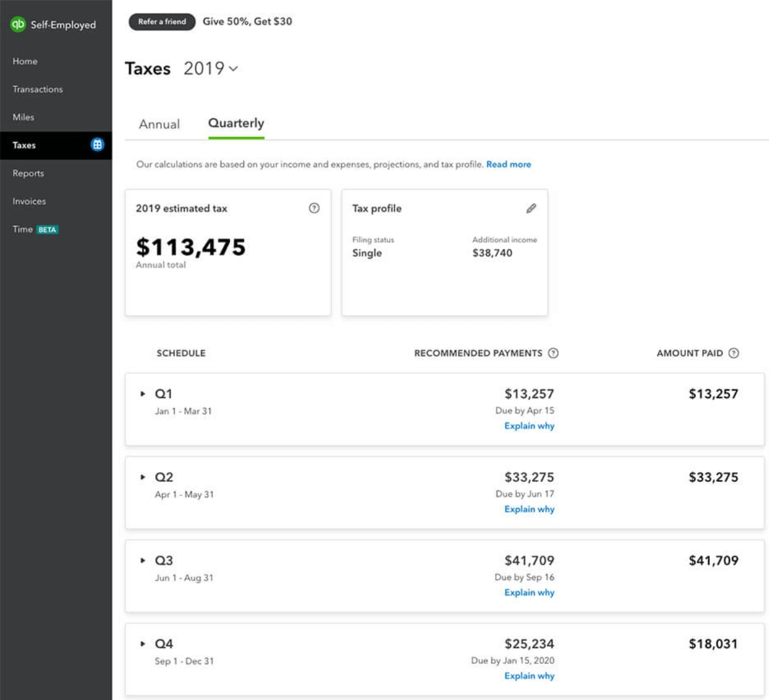Click Explain why under Q4 payment
The width and height of the screenshot is (769, 700).
(529, 676)
